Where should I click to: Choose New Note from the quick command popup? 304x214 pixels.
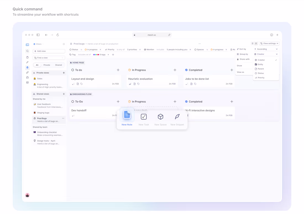[x=127, y=116]
